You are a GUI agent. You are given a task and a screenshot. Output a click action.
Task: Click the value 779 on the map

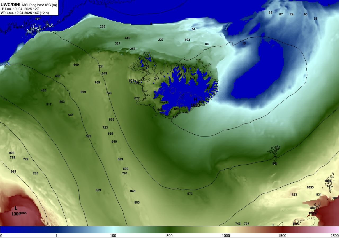pyautogui.click(x=26, y=159)
